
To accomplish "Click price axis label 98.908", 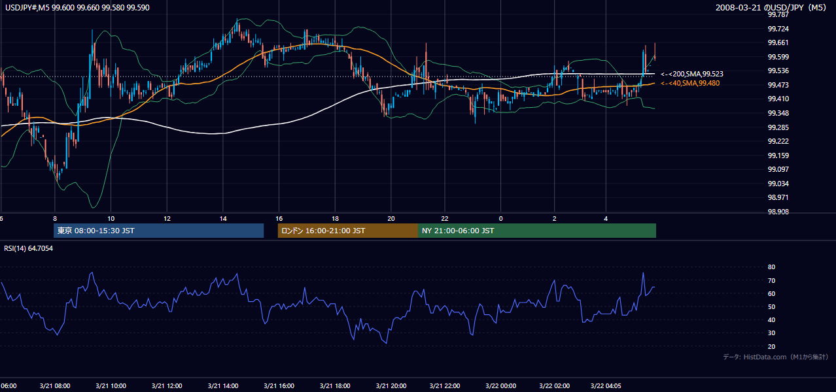I will (x=779, y=212).
